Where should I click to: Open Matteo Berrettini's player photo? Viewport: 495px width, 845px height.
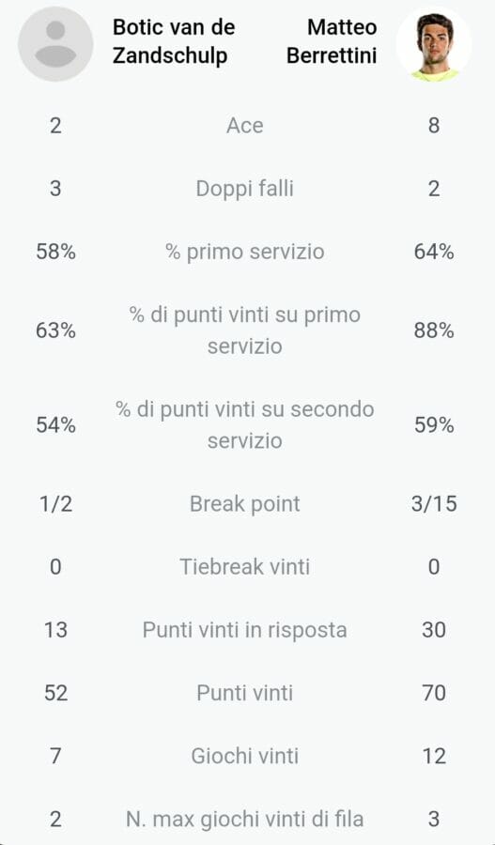tap(434, 44)
